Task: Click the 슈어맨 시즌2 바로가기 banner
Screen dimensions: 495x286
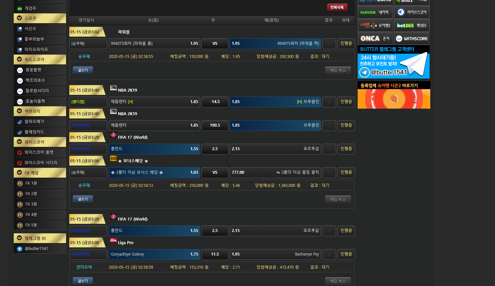Action: pos(394,95)
